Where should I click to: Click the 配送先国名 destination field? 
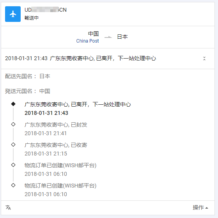point(28,76)
